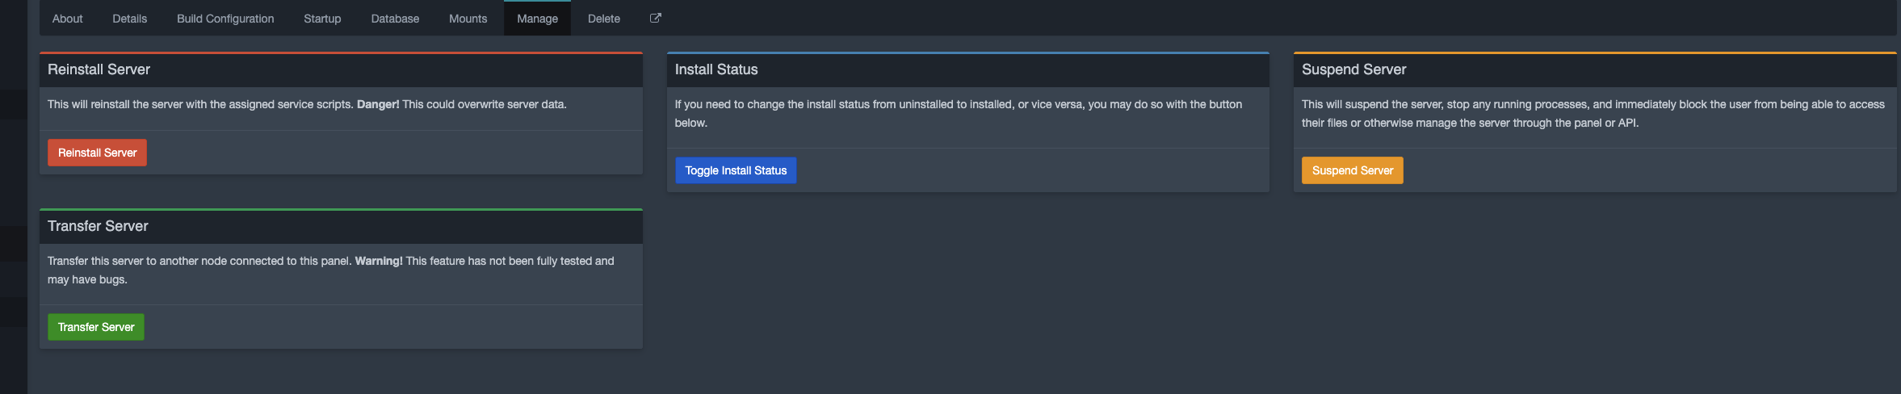This screenshot has width=1901, height=394.
Task: Click the blue Toggle Install Status button
Action: 736,170
